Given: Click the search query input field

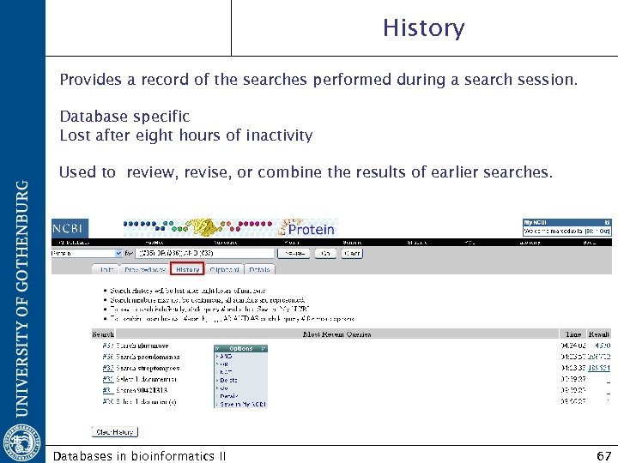Looking at the screenshot, I should [204, 253].
